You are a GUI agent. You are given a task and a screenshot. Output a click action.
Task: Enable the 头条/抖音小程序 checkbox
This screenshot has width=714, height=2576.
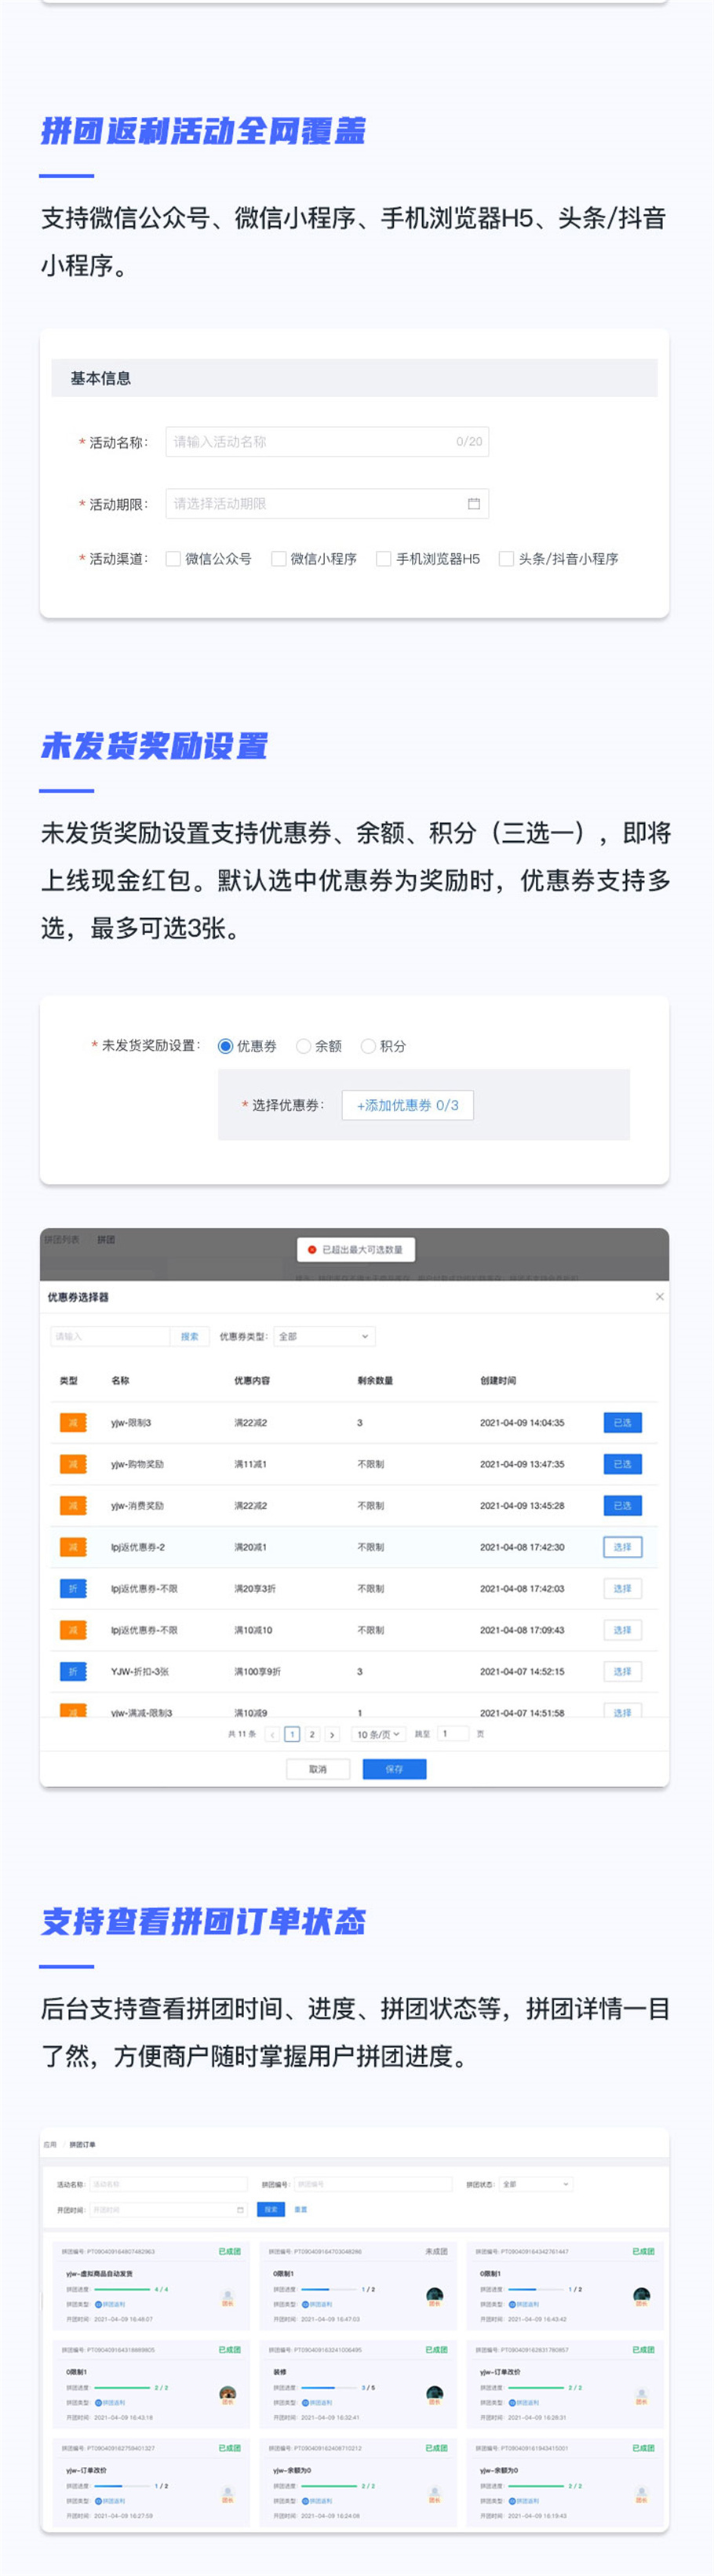point(506,559)
